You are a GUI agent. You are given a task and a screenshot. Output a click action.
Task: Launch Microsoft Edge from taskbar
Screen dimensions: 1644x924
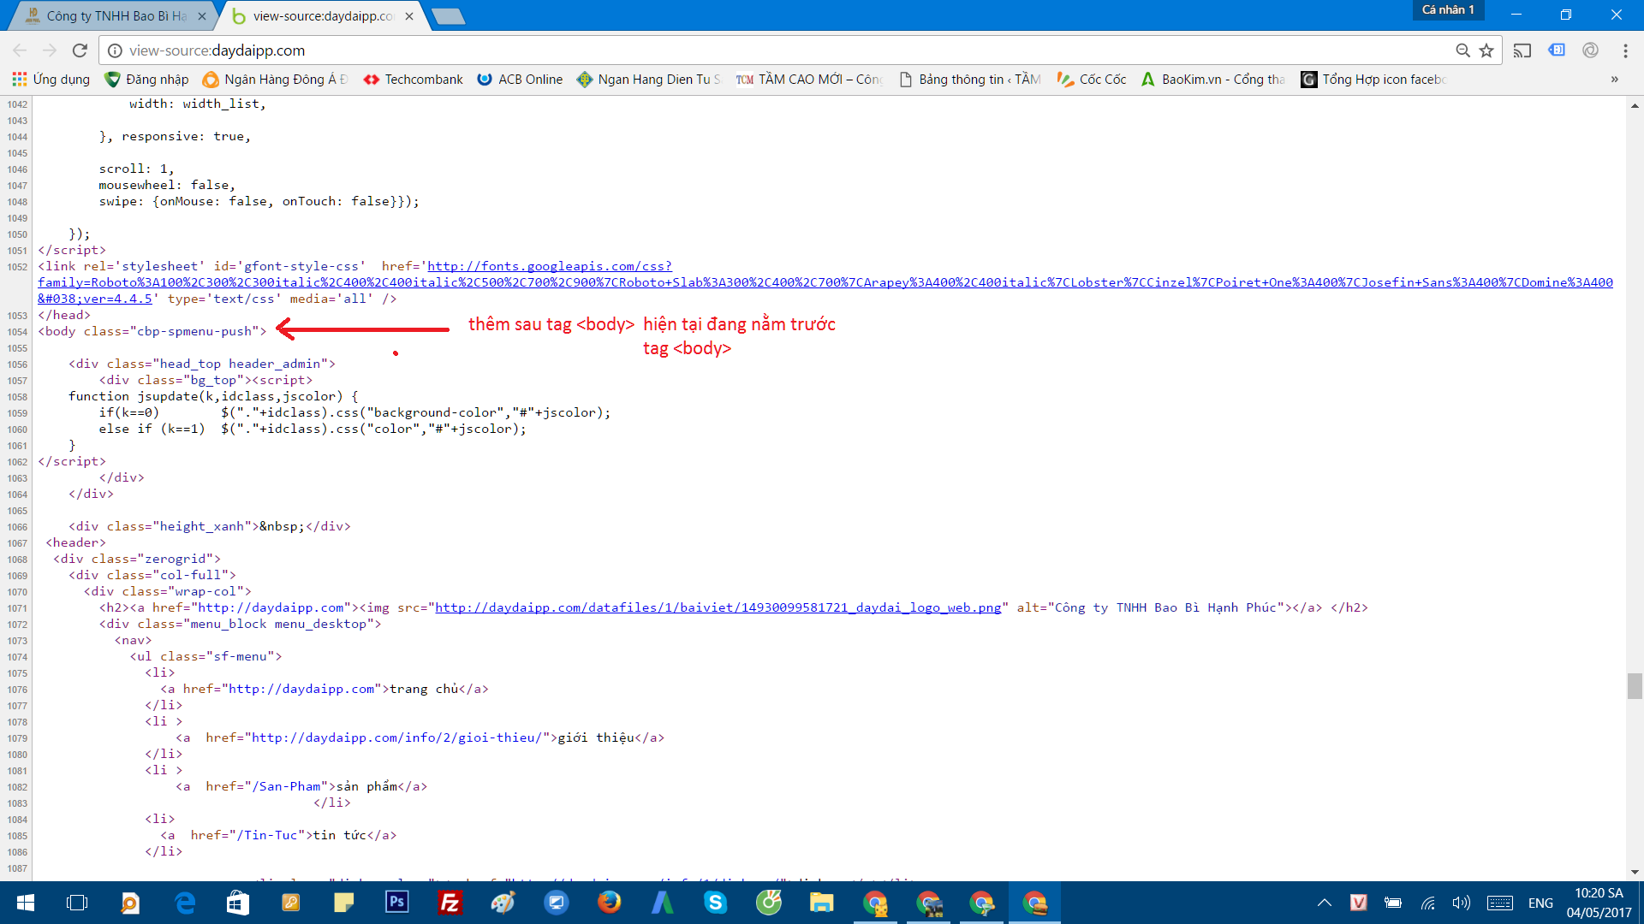click(x=184, y=903)
